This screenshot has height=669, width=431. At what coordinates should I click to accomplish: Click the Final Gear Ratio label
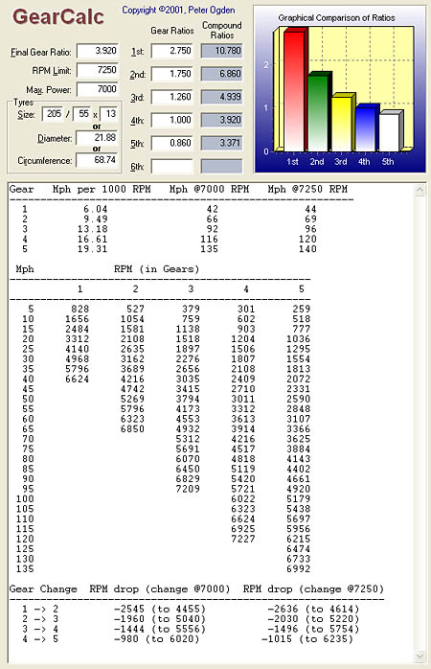(x=41, y=52)
